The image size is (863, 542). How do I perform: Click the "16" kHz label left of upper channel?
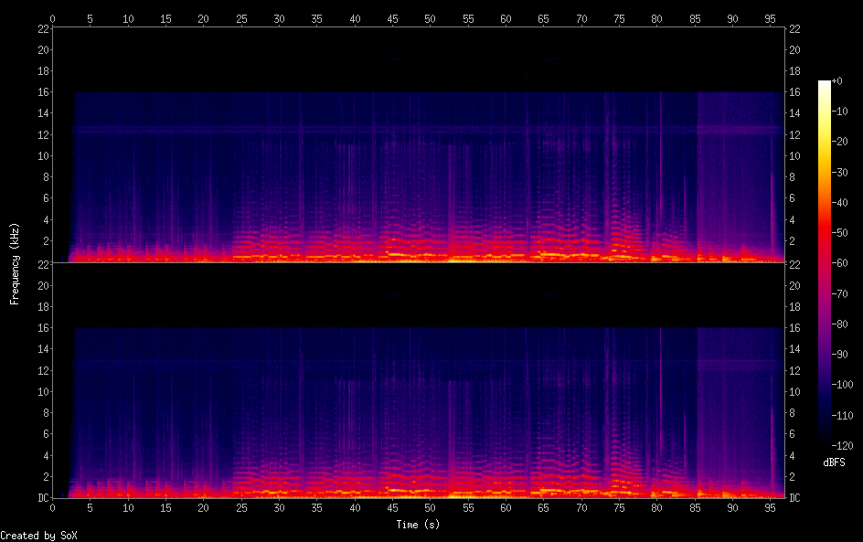click(x=42, y=92)
